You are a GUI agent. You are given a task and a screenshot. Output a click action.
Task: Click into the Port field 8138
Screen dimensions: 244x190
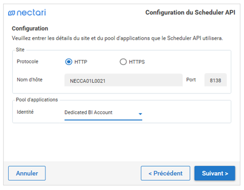pyautogui.click(x=216, y=80)
